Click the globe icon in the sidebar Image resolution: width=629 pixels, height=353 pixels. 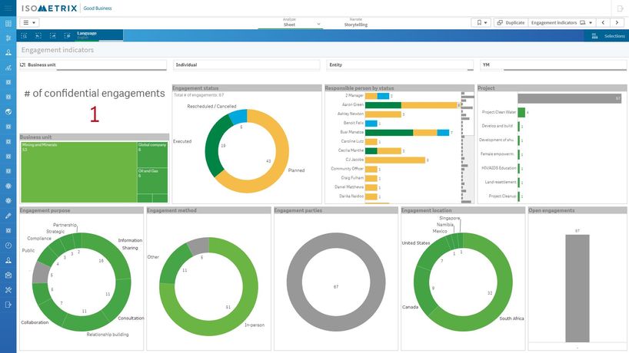(8, 112)
